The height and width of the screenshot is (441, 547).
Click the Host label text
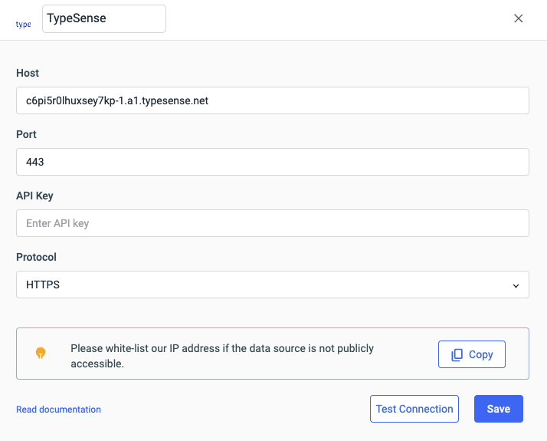[x=28, y=73]
